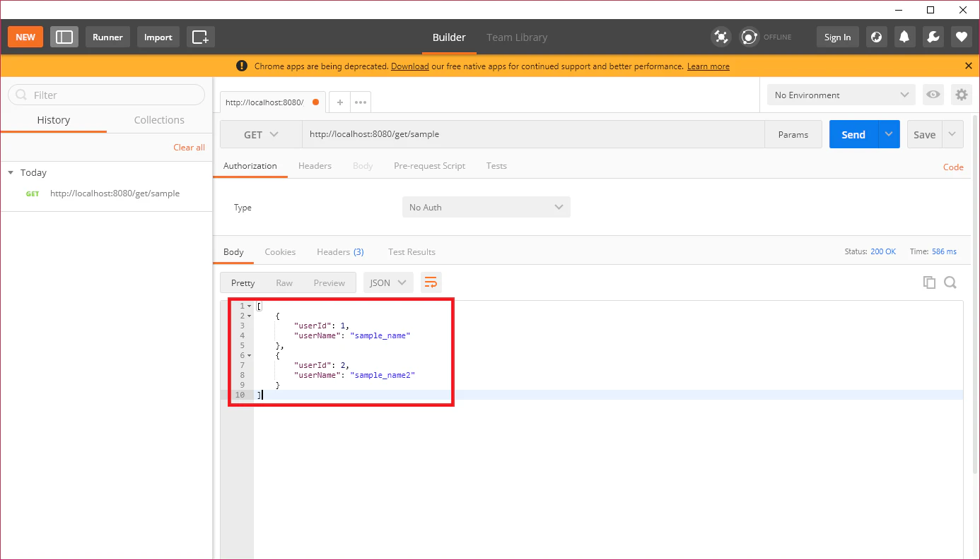Switch response view to Preview

329,282
